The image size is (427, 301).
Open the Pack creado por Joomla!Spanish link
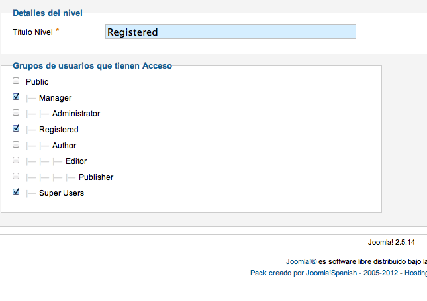click(303, 273)
